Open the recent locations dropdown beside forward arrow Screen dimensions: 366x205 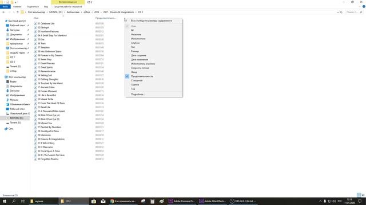coord(14,12)
